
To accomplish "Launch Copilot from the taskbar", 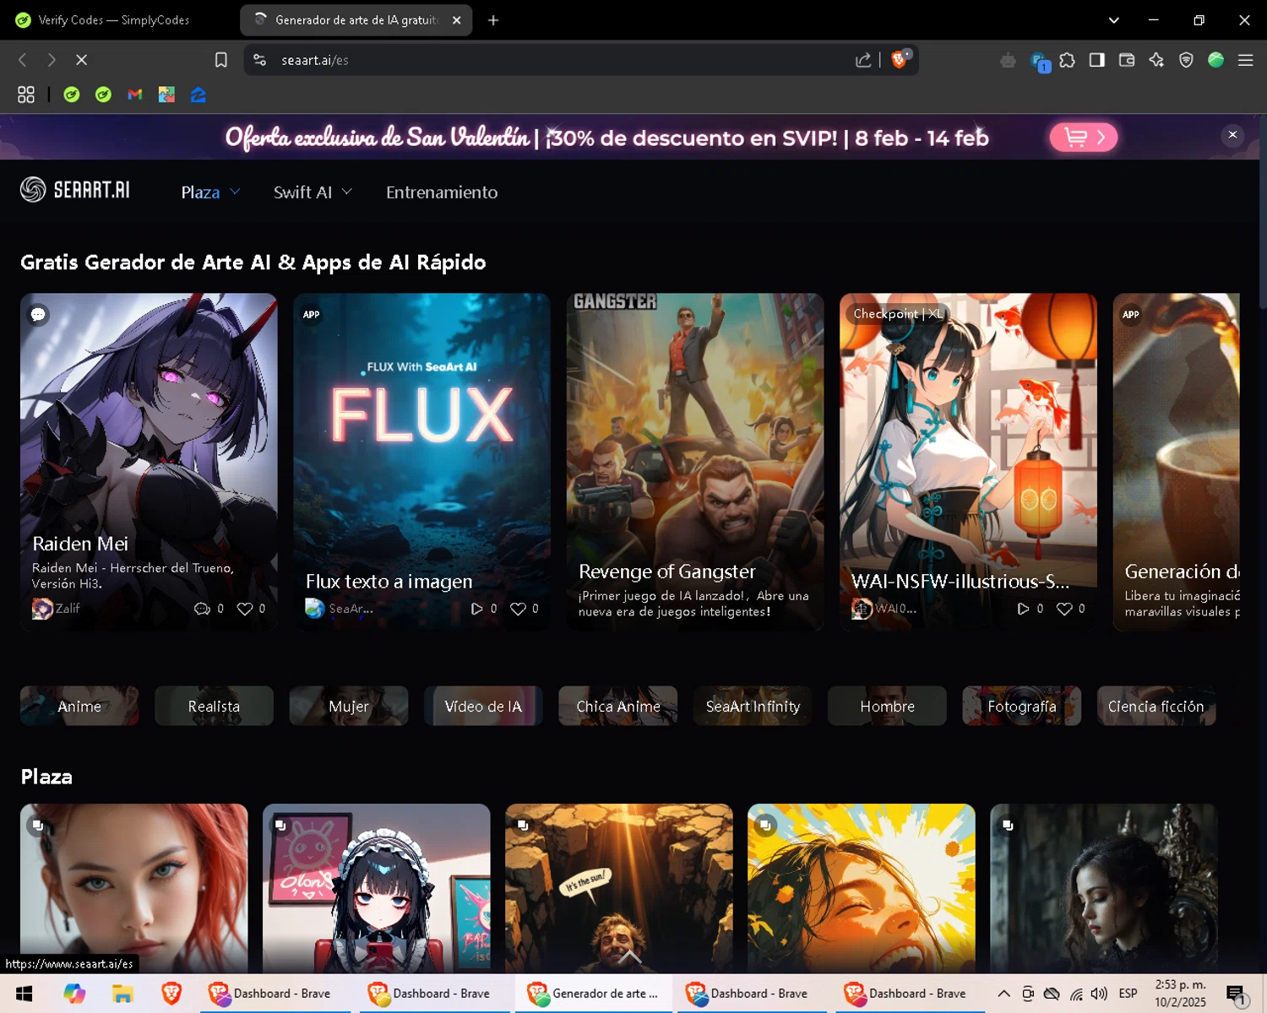I will coord(74,994).
